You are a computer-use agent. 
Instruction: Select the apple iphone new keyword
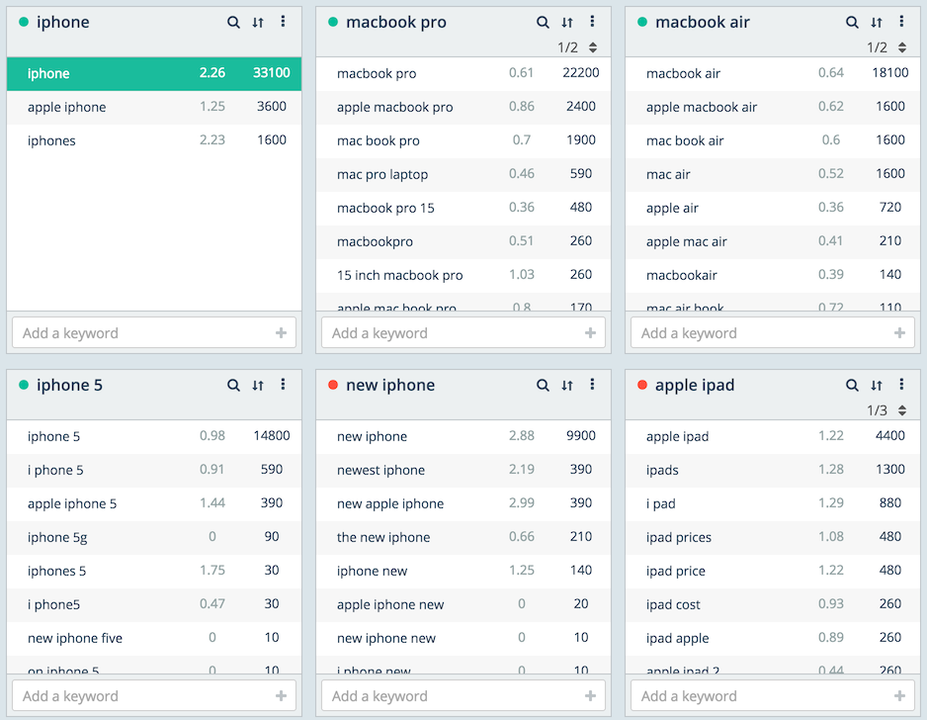pyautogui.click(x=463, y=604)
